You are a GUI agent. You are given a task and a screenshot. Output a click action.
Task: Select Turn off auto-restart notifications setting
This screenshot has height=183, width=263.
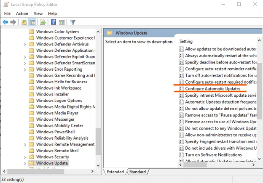pyautogui.click(x=221, y=75)
